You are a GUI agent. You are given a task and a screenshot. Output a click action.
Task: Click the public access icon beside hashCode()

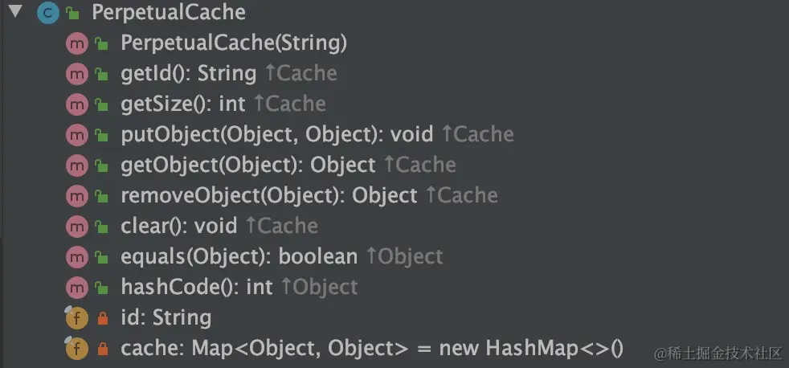tap(102, 288)
